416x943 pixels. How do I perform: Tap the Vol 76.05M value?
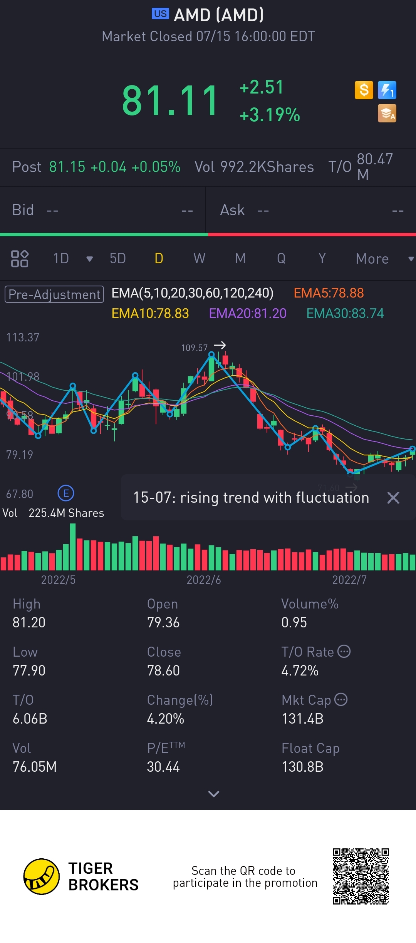coord(35,767)
